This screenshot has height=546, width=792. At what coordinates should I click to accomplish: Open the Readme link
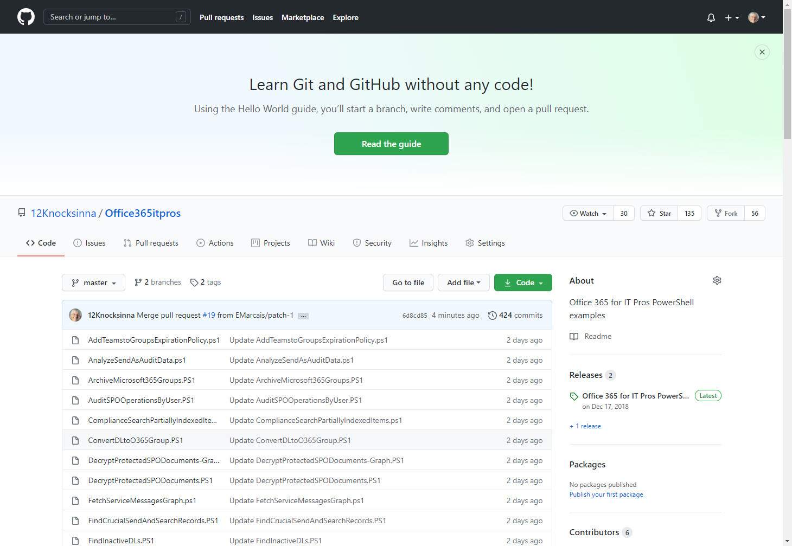tap(590, 336)
